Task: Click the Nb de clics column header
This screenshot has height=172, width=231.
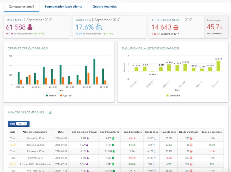Action: coord(151,132)
